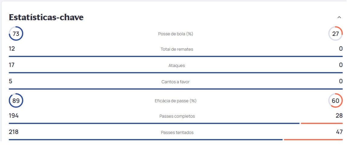347x146 pixels.
Task: Click the Cantos a favor label
Action: click(175, 82)
